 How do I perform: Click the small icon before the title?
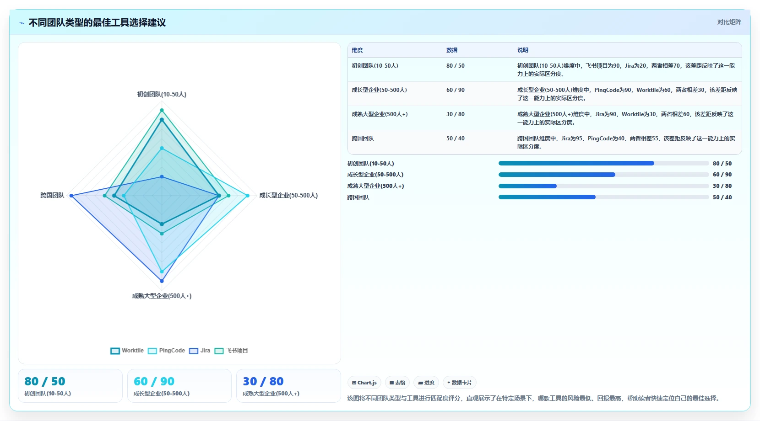click(22, 23)
